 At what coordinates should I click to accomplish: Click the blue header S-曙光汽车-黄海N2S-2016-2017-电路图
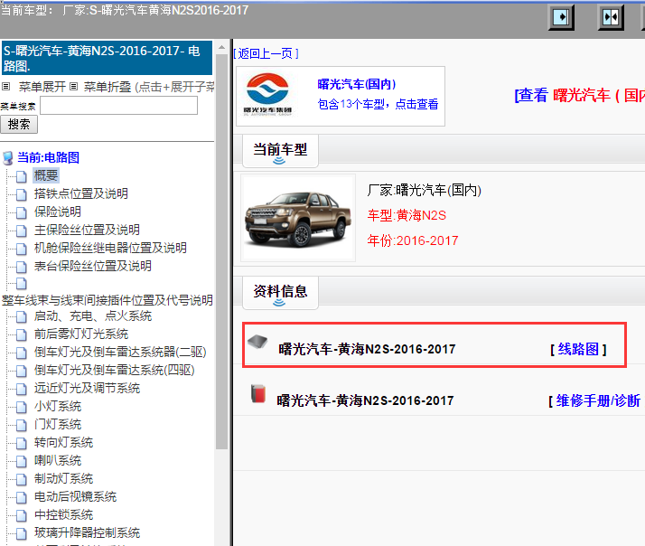pos(107,58)
